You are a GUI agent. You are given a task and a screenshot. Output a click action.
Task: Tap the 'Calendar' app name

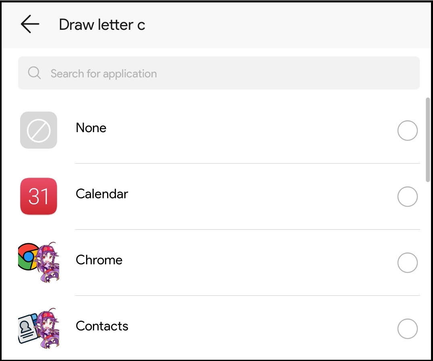[102, 194]
